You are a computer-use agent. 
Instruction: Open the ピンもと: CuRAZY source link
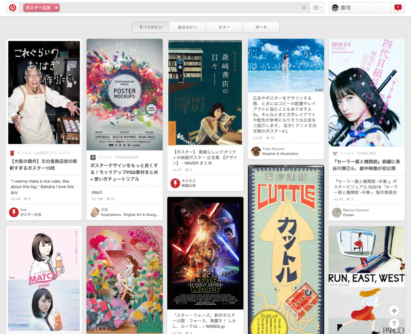point(43,153)
